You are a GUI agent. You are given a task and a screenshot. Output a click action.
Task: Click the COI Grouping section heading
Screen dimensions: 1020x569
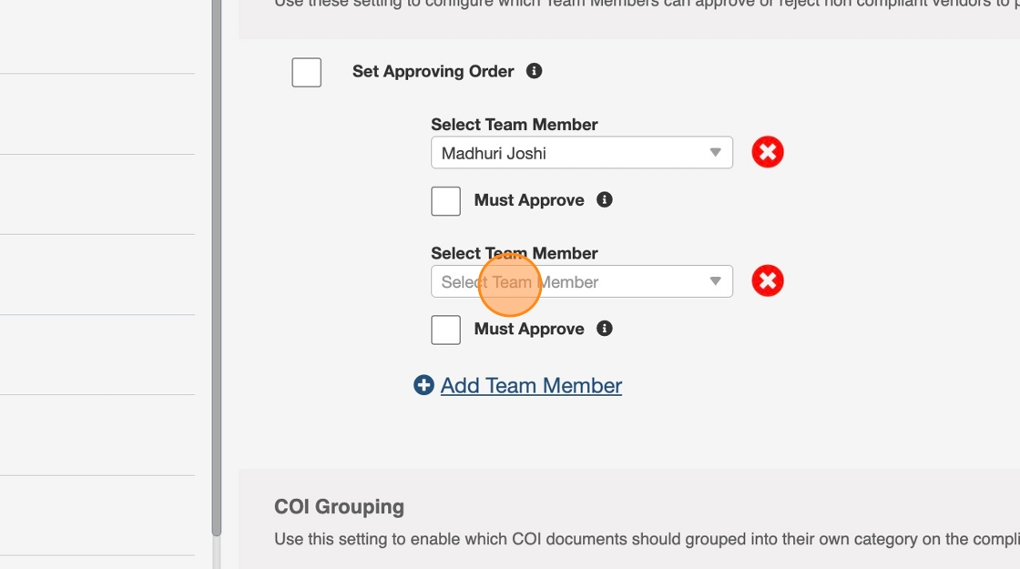coord(339,507)
